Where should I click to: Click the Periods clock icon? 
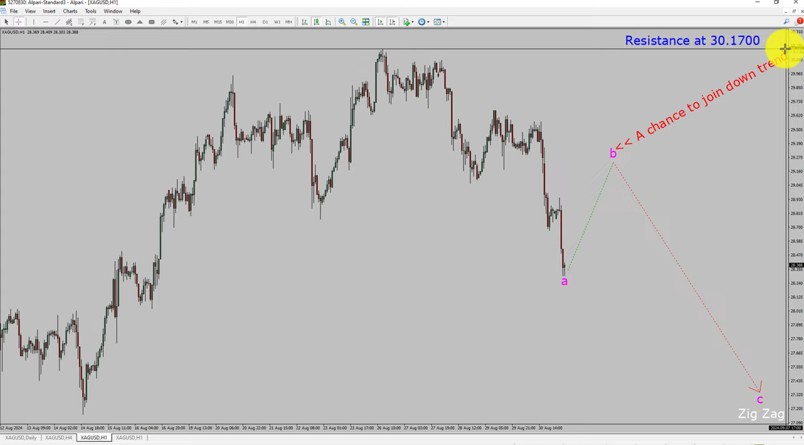(421, 22)
